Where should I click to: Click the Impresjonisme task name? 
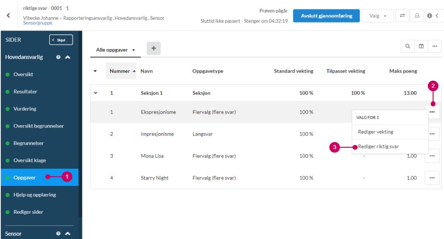coord(157,134)
